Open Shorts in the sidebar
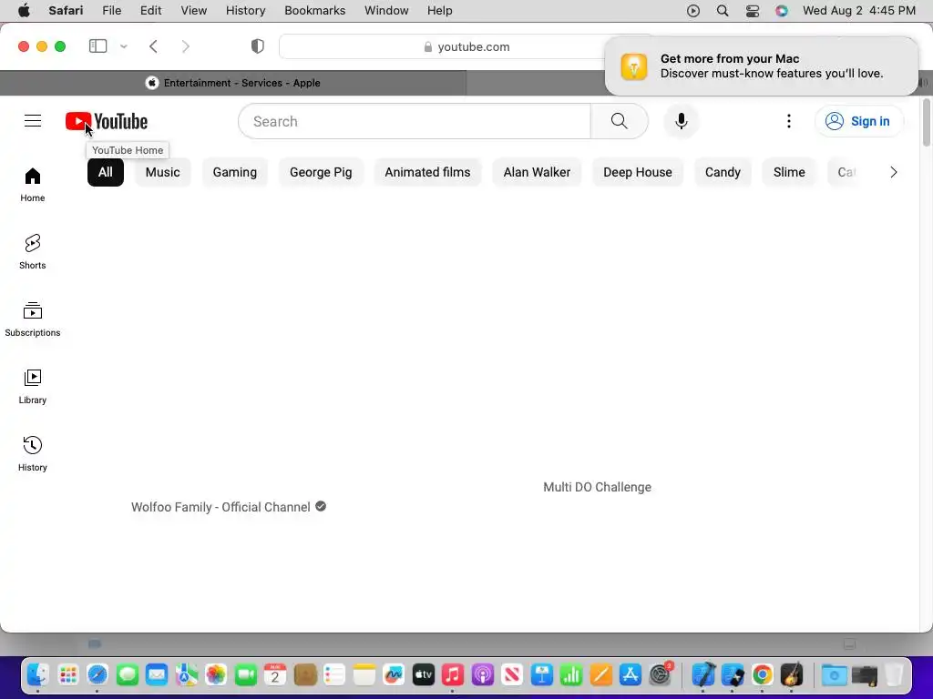Image resolution: width=933 pixels, height=699 pixels. coord(33,252)
